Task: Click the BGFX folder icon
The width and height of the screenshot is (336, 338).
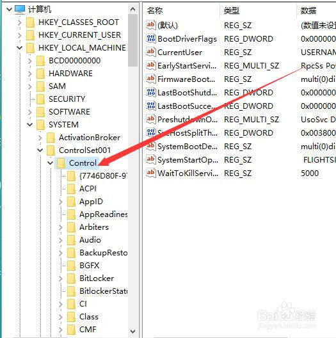Action: pyautogui.click(x=71, y=266)
